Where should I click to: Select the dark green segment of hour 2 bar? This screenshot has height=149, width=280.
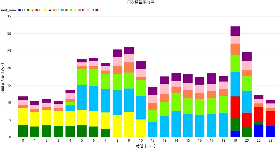[x=47, y=131]
